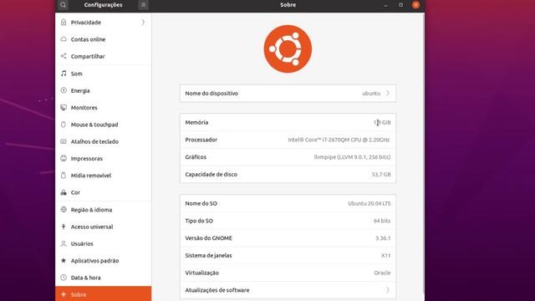Click the Sobre plus icon
The height and width of the screenshot is (301, 535).
(x=64, y=294)
